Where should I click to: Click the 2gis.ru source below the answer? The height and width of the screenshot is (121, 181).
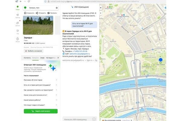pyautogui.click(x=90, y=60)
